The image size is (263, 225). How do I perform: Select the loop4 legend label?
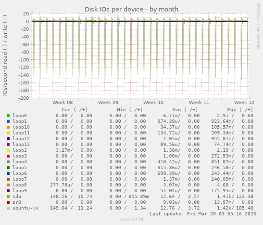[x=20, y=162]
